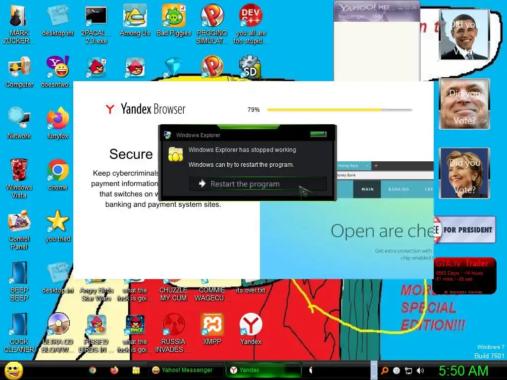Switch to the Yandex taskbar button
The width and height of the screenshot is (507, 380).
tap(263, 370)
